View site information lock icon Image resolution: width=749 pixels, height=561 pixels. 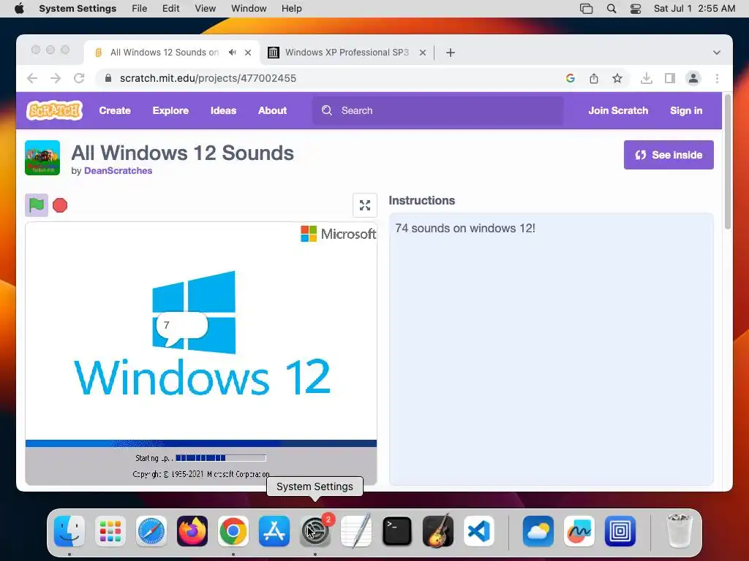(108, 78)
